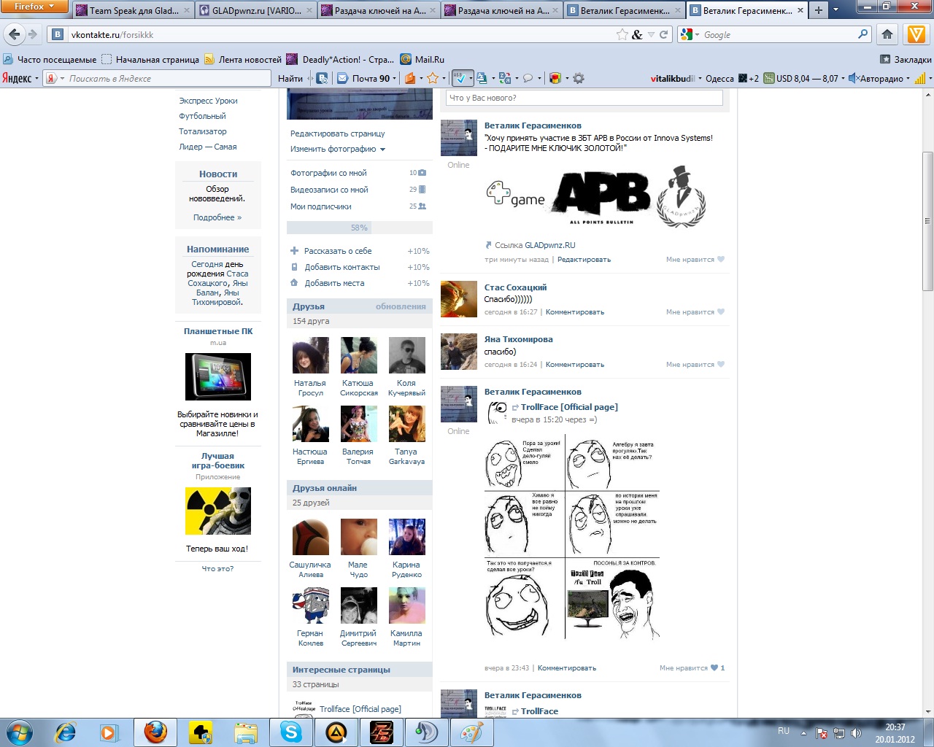The width and height of the screenshot is (934, 747).
Task: Reload the page with the refresh icon
Action: pos(664,34)
